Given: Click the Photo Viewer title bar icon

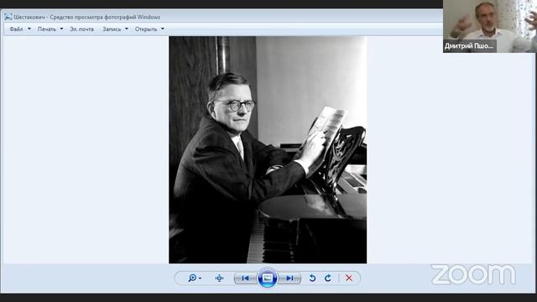Looking at the screenshot, I should tap(8, 17).
